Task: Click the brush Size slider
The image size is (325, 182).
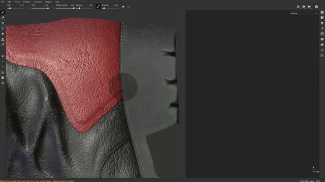Action: click(16, 8)
